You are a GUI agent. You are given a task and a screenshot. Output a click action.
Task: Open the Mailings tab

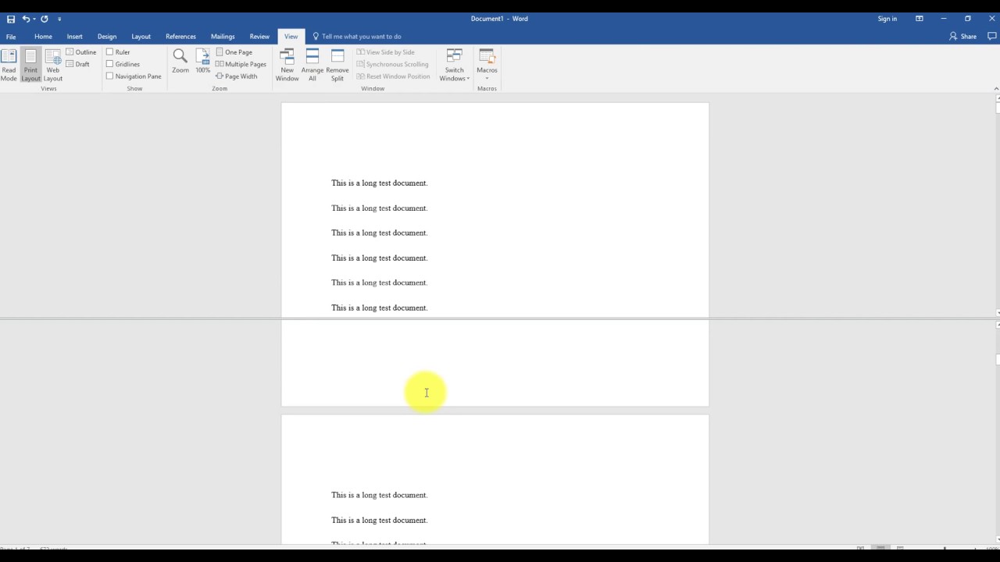click(x=223, y=37)
